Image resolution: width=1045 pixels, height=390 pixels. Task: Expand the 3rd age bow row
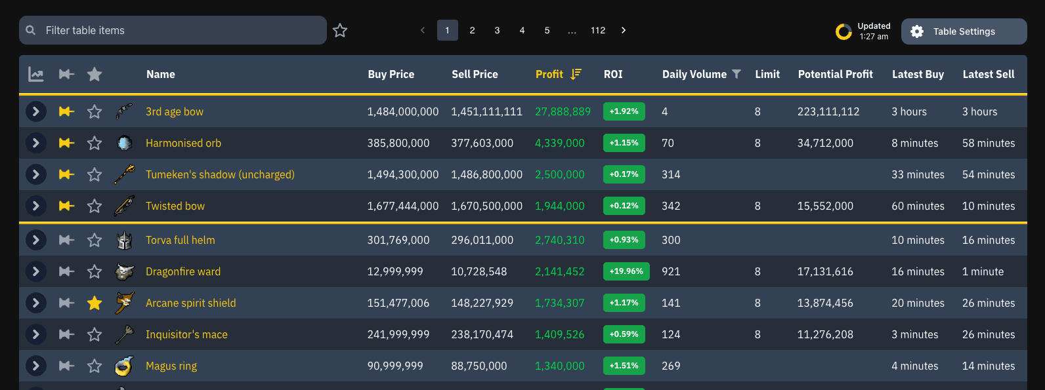36,111
